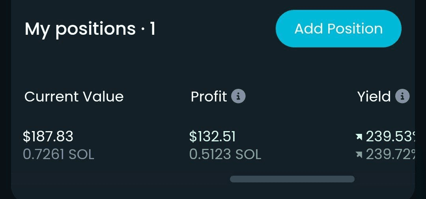
Task: Open the Yield info tooltip icon
Action: (402, 96)
